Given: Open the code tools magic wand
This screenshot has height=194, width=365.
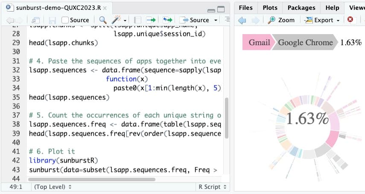Looking at the screenshot, I should [115, 20].
